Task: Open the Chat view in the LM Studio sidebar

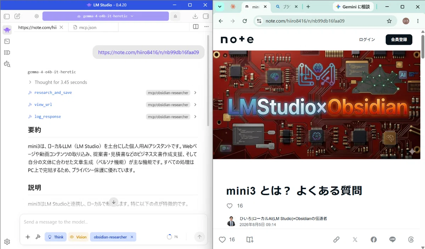Action: (x=7, y=30)
